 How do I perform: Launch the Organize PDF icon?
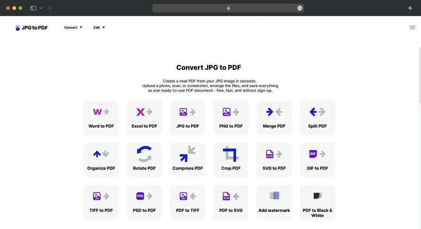click(x=101, y=154)
